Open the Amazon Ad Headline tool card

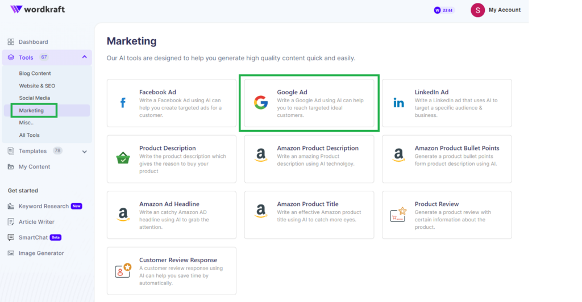(x=172, y=215)
